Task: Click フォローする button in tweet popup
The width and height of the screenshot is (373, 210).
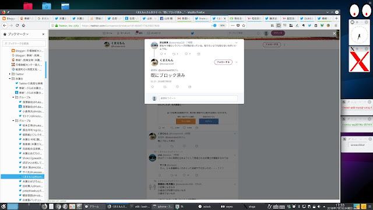Action: pos(223,62)
